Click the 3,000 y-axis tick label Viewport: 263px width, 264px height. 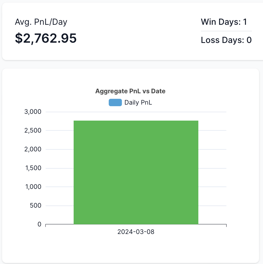click(33, 112)
